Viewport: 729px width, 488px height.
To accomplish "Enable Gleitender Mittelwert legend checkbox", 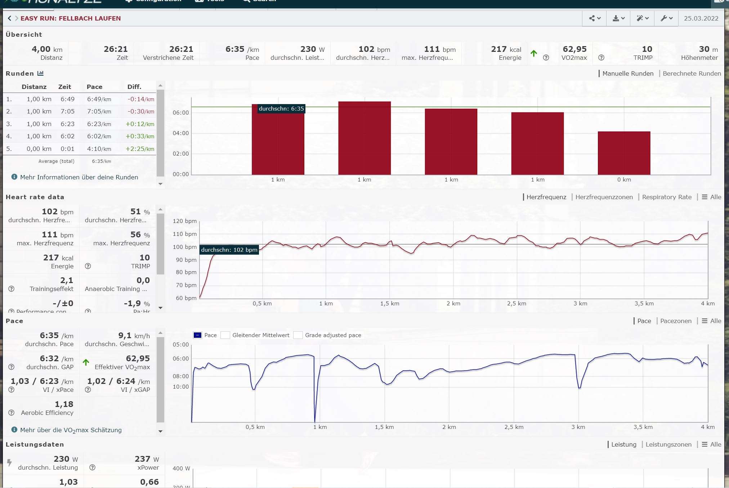I will point(225,335).
